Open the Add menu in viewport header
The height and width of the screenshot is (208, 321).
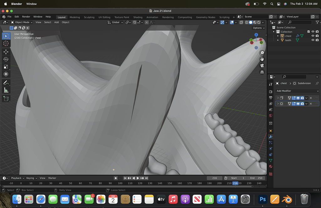tap(56, 23)
